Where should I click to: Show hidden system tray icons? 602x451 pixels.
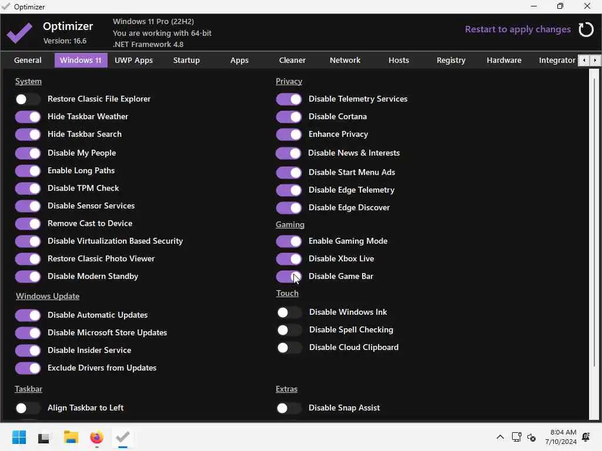point(500,437)
